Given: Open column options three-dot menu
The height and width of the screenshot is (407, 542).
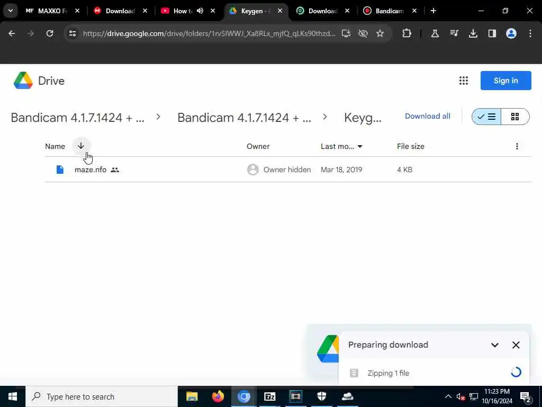Looking at the screenshot, I should click(517, 146).
